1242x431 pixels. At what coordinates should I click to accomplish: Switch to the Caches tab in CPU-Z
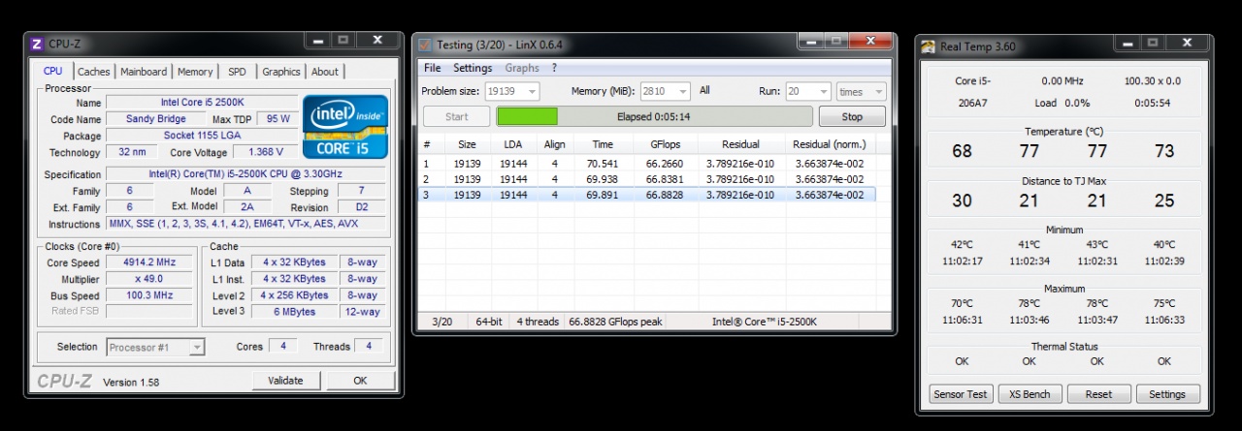[x=94, y=72]
